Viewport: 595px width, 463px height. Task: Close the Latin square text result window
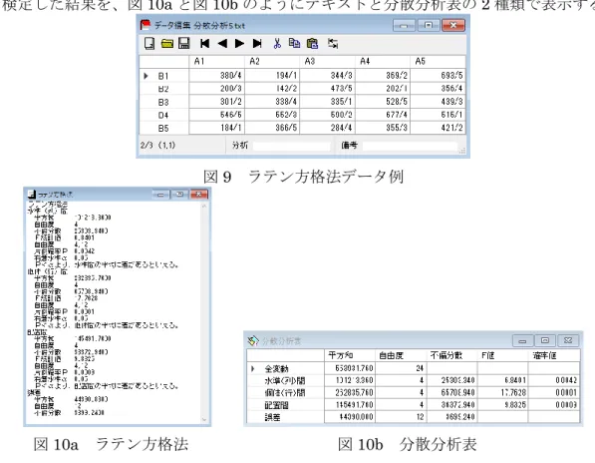click(199, 195)
